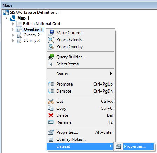The width and height of the screenshot is (157, 153).
Task: Select Overlay 3 in the tree
Action: 32,41
